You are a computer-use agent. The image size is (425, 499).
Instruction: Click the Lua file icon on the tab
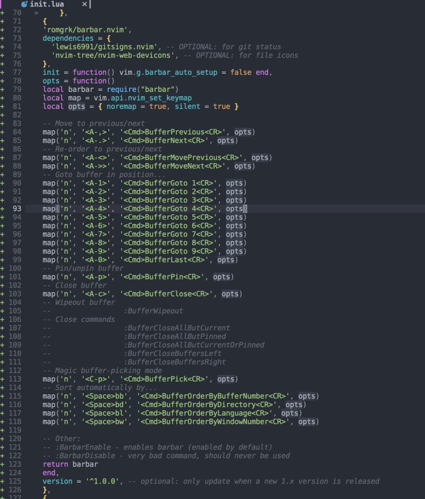pos(23,4)
